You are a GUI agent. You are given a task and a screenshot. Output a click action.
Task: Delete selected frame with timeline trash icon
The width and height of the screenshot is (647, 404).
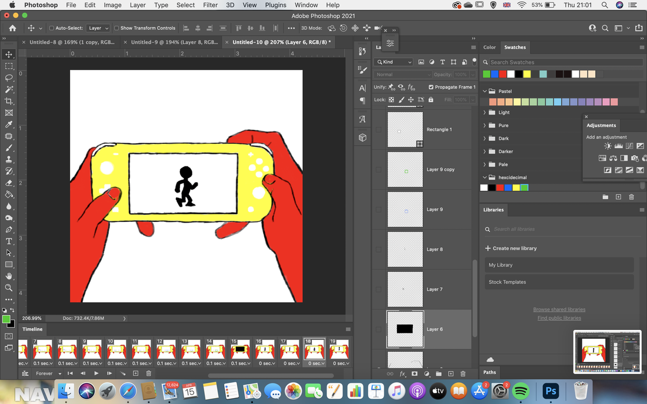149,373
